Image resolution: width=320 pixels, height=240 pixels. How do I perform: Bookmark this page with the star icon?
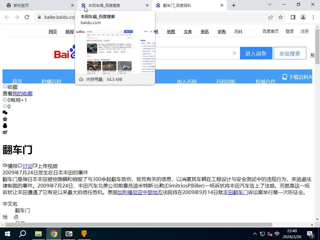(x=281, y=17)
